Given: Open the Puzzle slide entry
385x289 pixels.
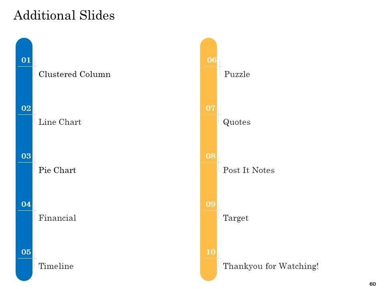Looking at the screenshot, I should pos(237,74).
